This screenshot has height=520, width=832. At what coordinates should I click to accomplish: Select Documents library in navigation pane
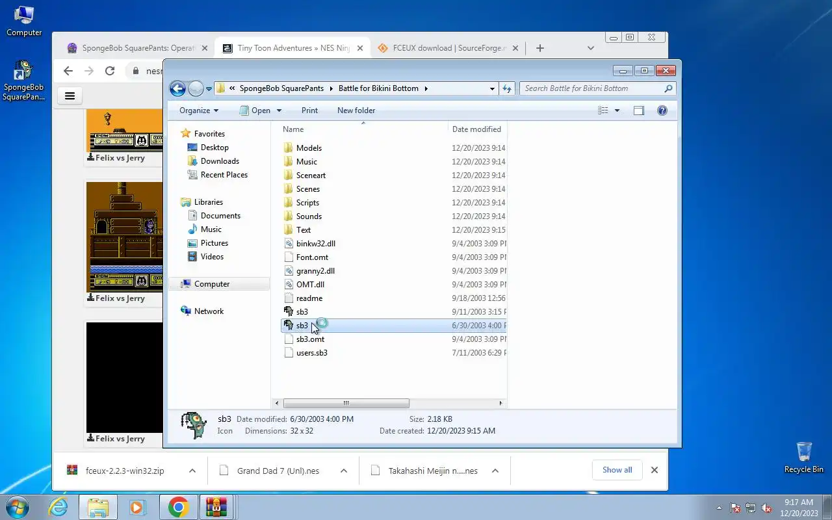(220, 216)
